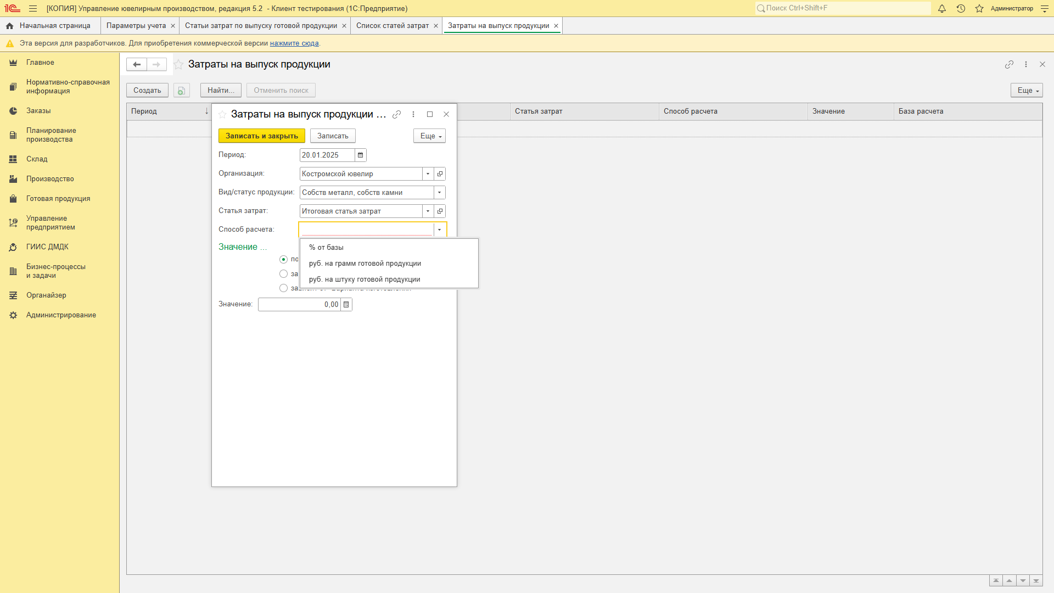Get link icon in the dialog header
This screenshot has height=593, width=1054.
point(397,114)
